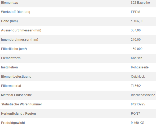Click the Herkunftsland / Region label

(18, 114)
